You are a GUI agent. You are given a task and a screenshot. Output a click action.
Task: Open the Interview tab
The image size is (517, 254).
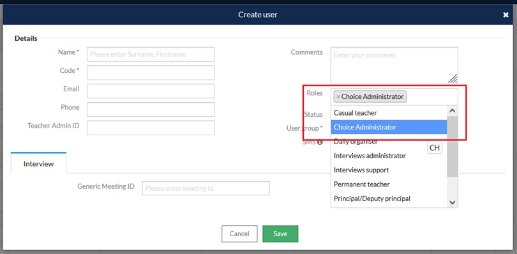[x=38, y=163]
